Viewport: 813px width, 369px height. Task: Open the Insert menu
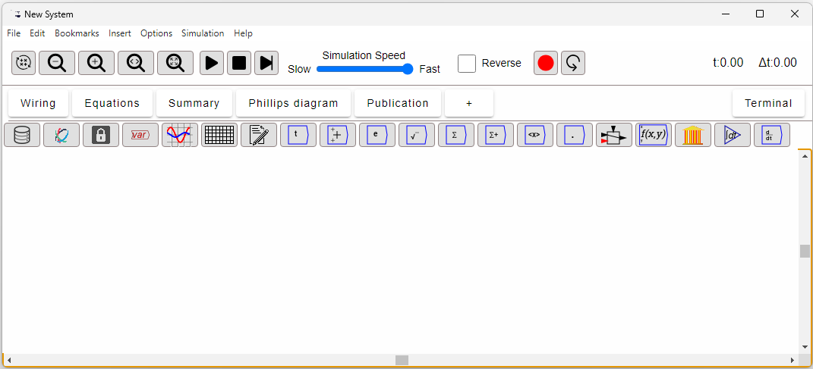(x=120, y=33)
